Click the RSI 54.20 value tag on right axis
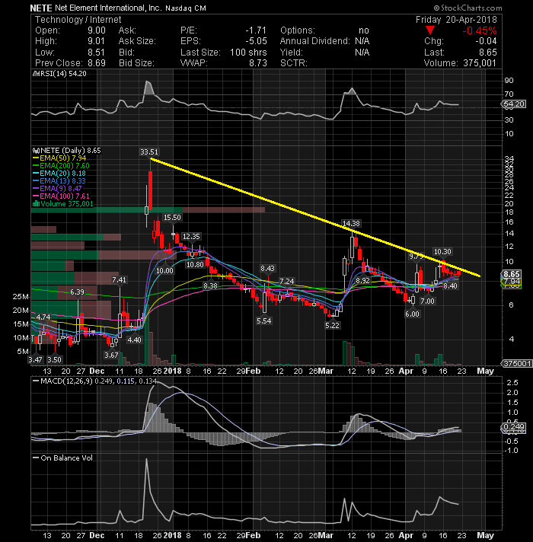Image resolution: width=533 pixels, height=542 pixels. (514, 104)
